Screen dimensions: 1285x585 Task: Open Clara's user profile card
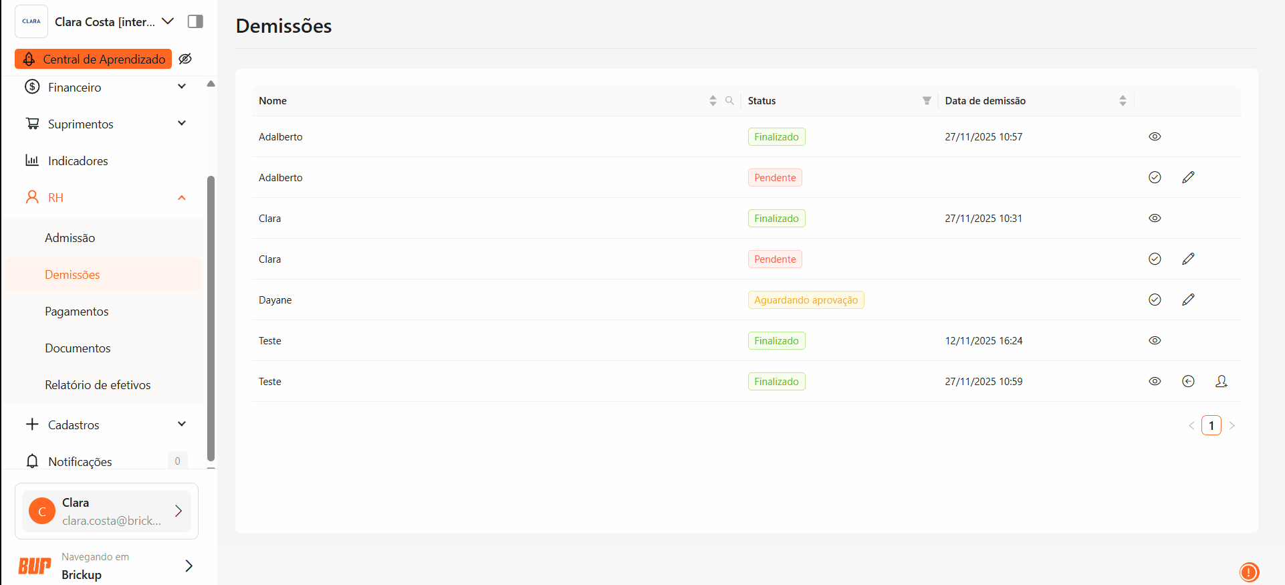pyautogui.click(x=107, y=511)
